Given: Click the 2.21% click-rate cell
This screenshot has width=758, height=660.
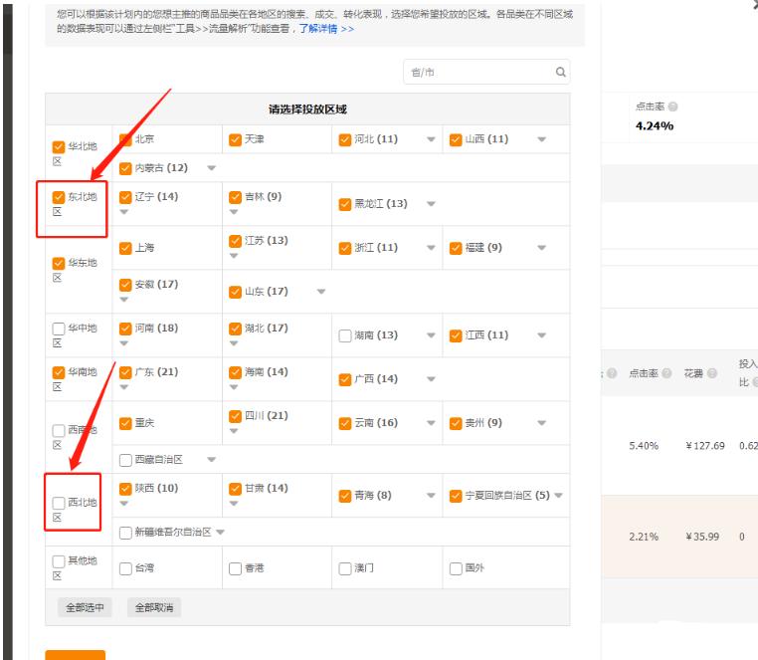Looking at the screenshot, I should (x=644, y=537).
